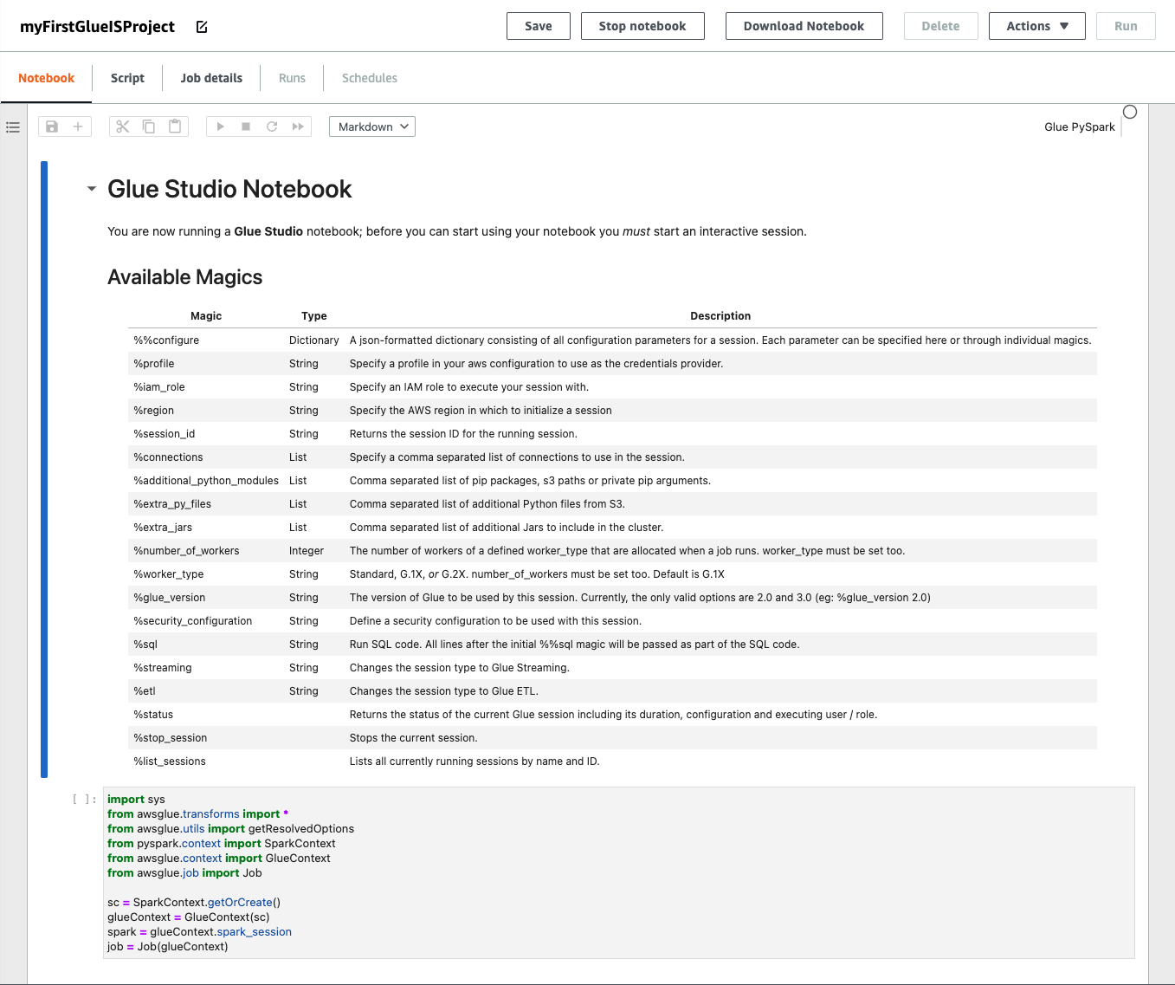Open the table of contents sidebar icon
The width and height of the screenshot is (1175, 985).
[13, 127]
